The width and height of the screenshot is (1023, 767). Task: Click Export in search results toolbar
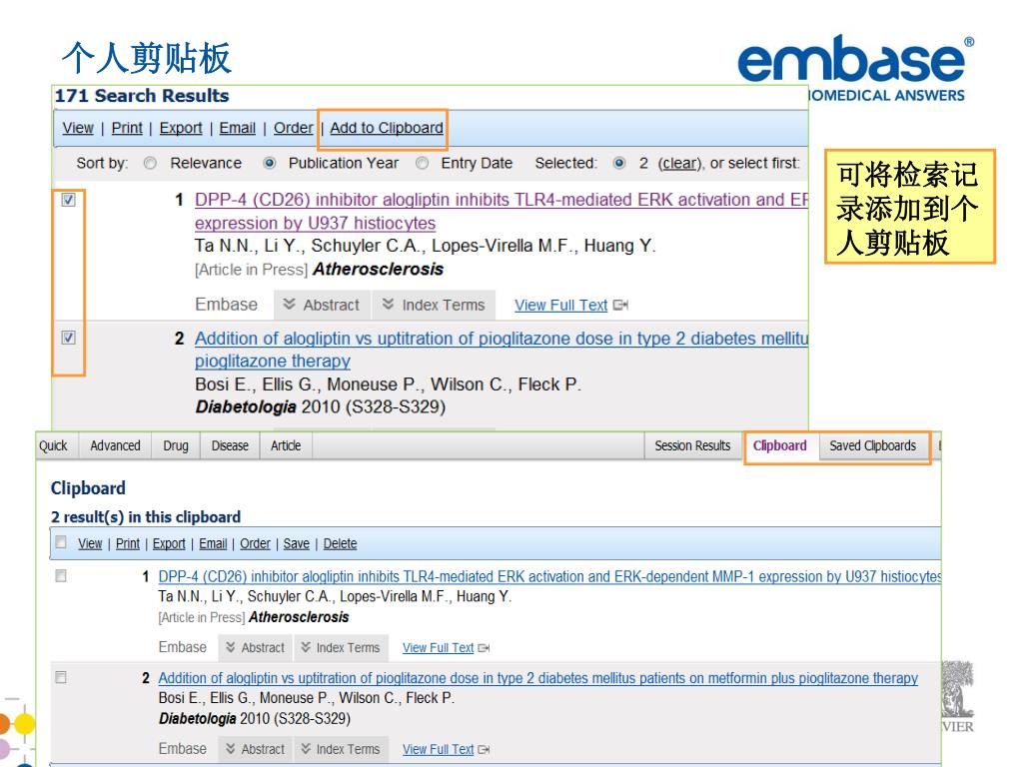coord(181,128)
